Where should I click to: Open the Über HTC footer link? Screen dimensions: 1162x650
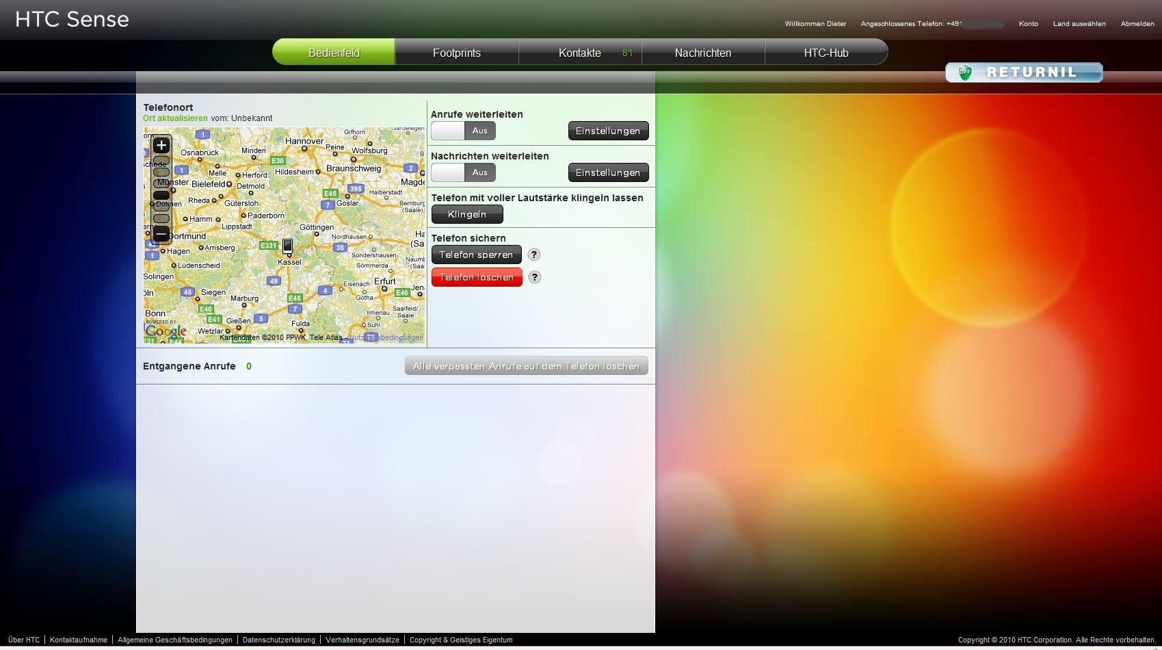[x=24, y=640]
